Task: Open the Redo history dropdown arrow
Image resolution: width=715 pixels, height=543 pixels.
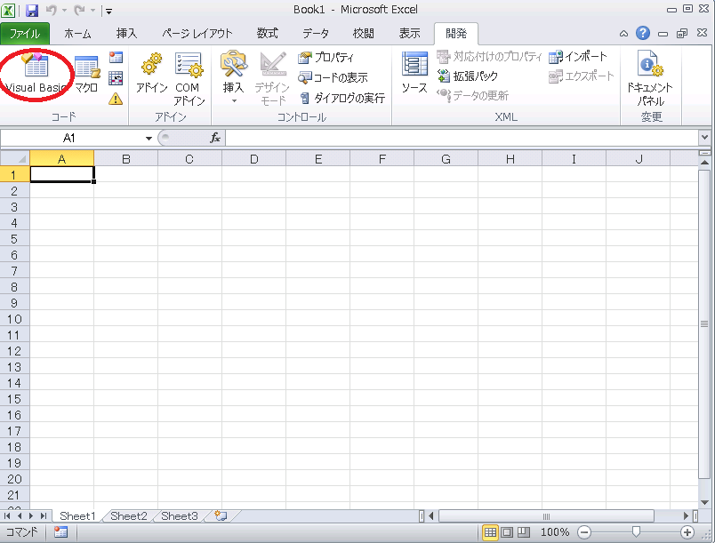Action: [x=92, y=11]
